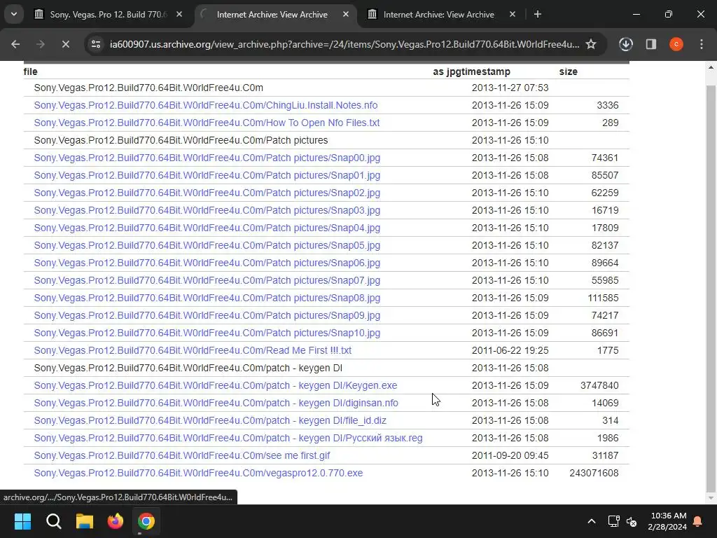Viewport: 717px width, 538px height.
Task: Click the 'timestamp' column header
Action: (485, 72)
